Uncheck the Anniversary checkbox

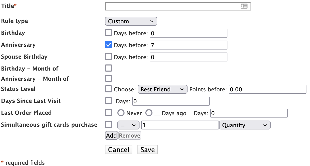tap(108, 45)
